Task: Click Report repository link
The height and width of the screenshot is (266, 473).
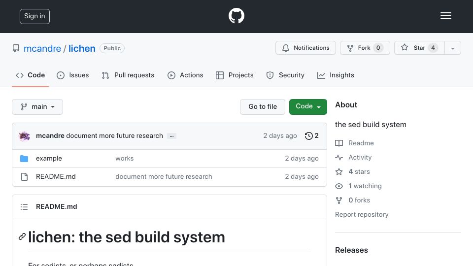Action: [362, 214]
